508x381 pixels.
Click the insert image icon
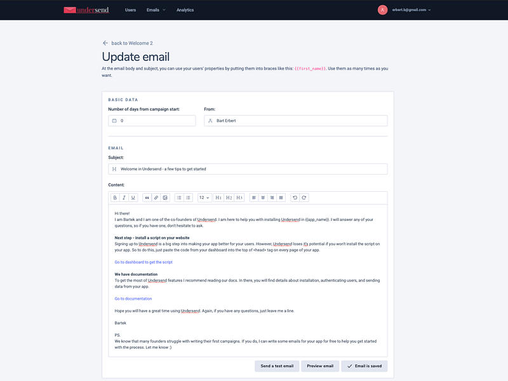[x=165, y=197]
